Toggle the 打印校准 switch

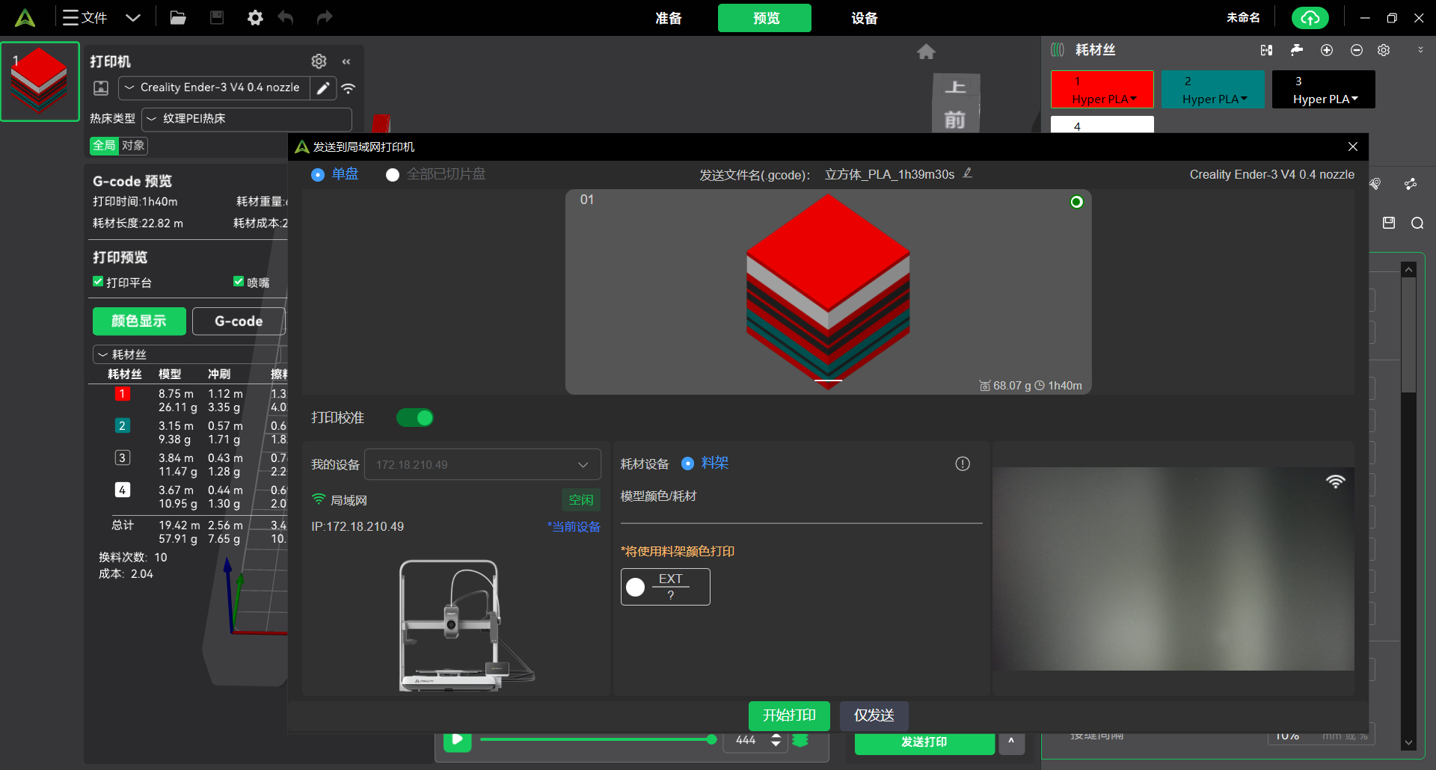click(415, 418)
